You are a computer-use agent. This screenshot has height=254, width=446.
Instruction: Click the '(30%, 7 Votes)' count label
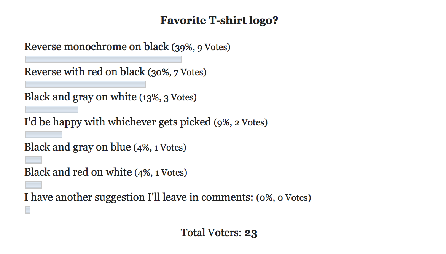177,72
